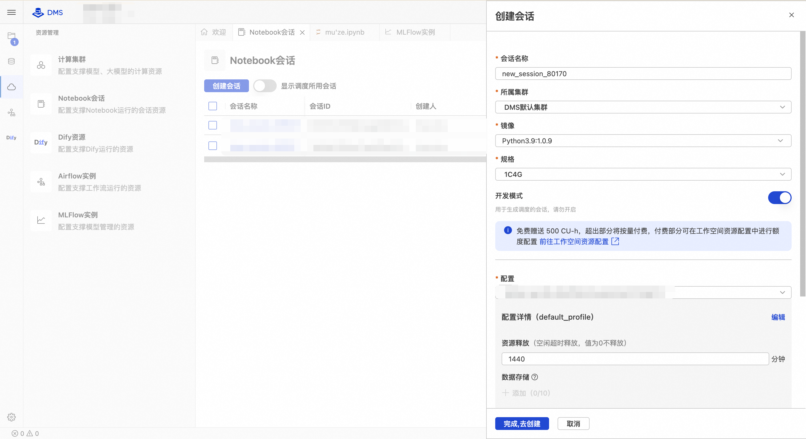This screenshot has width=806, height=439.
Task: Open the cloud resource management sidebar icon
Action: coord(11,87)
